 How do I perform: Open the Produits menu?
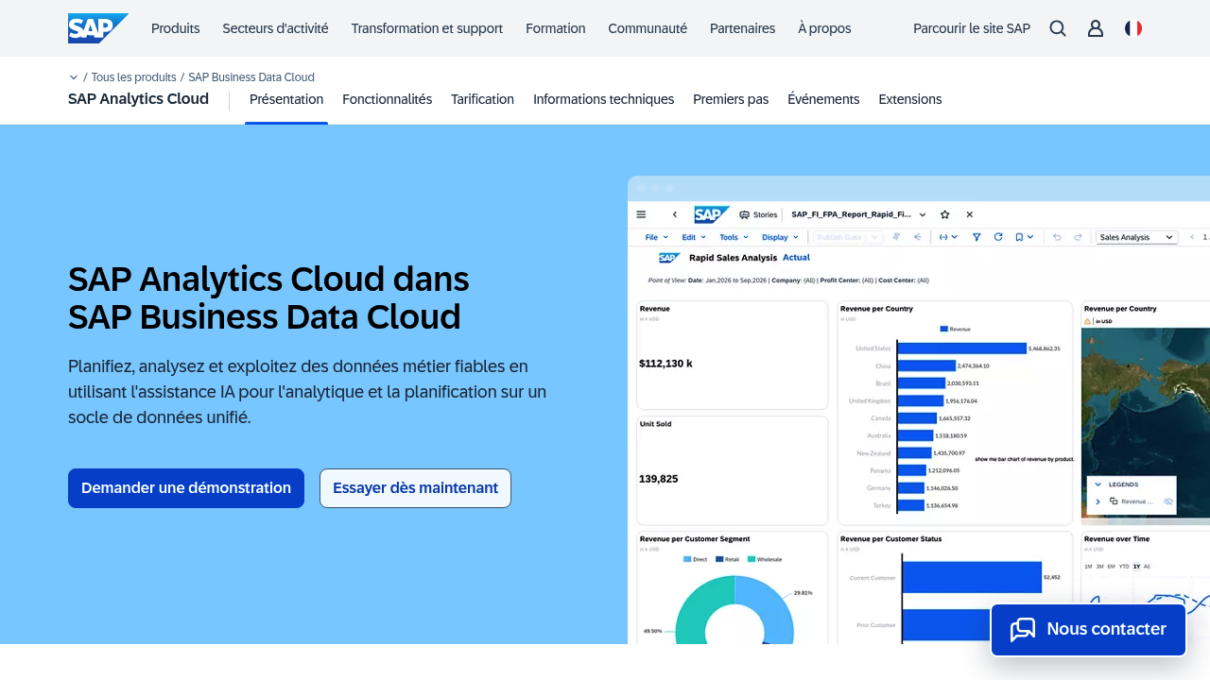pyautogui.click(x=176, y=28)
